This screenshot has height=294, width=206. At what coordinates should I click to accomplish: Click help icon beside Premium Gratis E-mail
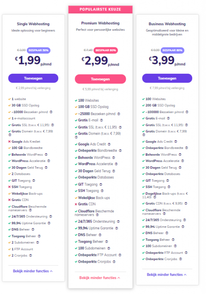(x=101, y=120)
